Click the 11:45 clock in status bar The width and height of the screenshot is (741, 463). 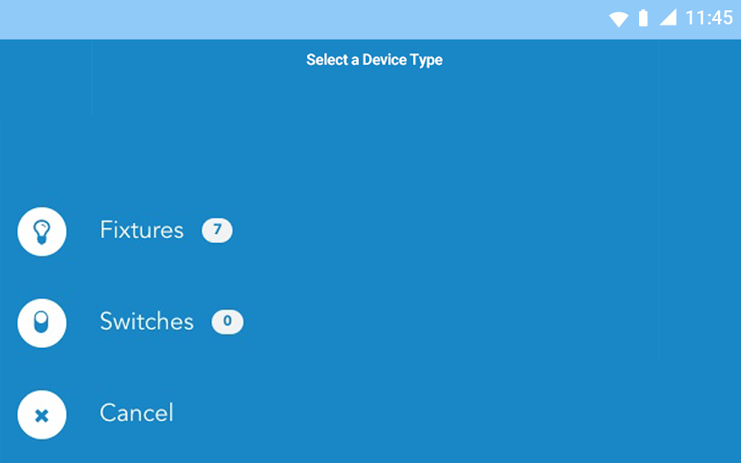(x=709, y=18)
